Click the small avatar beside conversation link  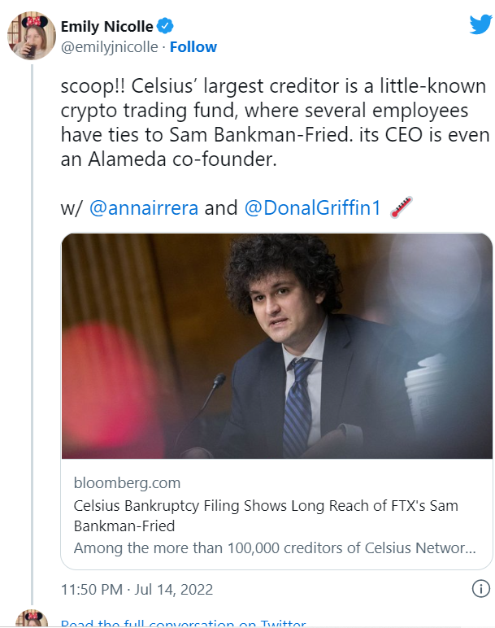32,620
